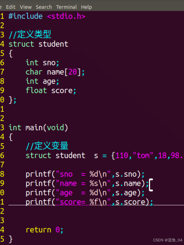This screenshot has height=245, width=184.
Task: Click the final closing brace of main
Action: click(11, 239)
